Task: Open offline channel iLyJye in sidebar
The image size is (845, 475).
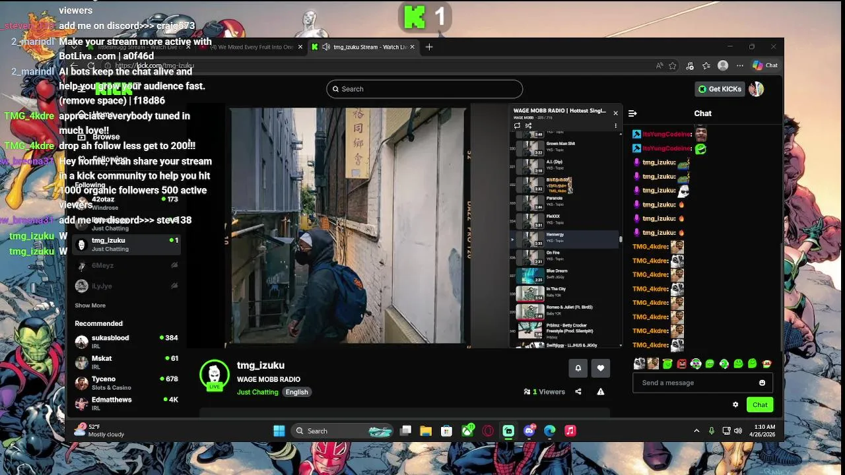Action: click(x=127, y=286)
